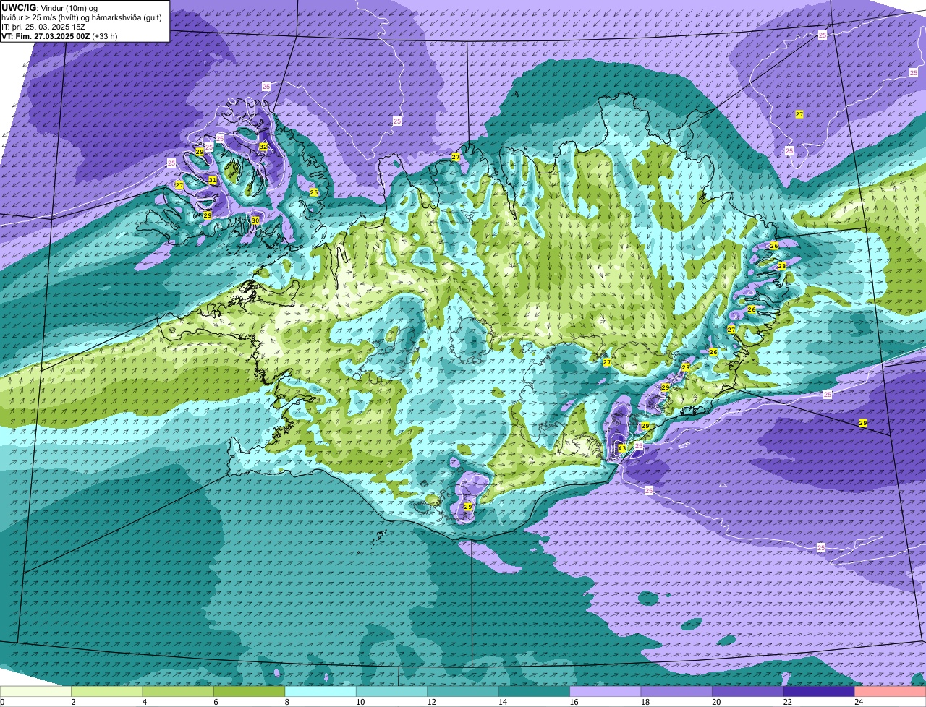Click the yellow 28 gust label

point(782,266)
